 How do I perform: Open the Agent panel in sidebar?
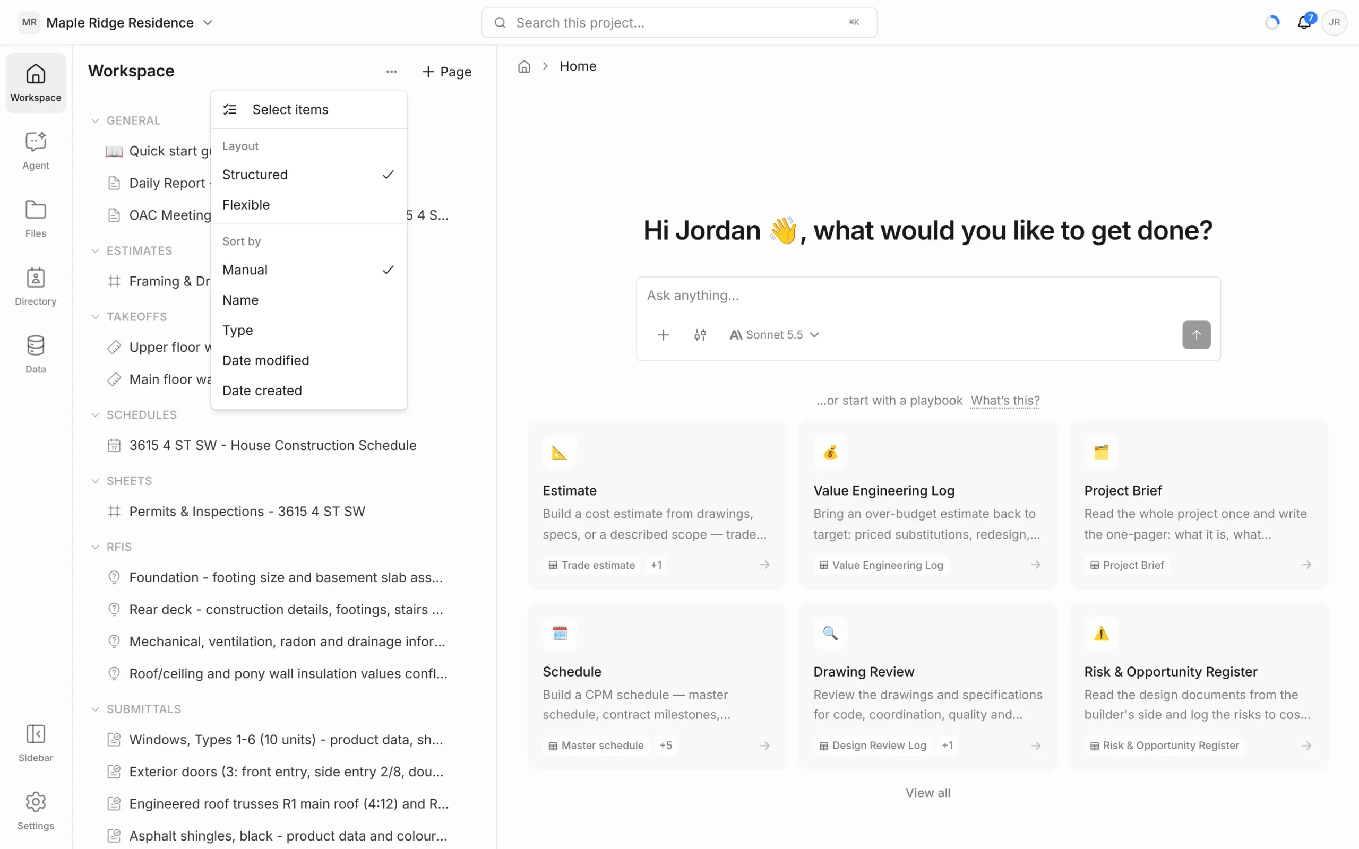(36, 151)
